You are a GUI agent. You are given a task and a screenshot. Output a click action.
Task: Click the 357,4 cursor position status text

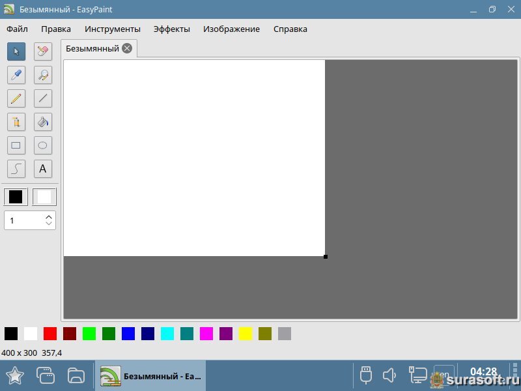52,353
